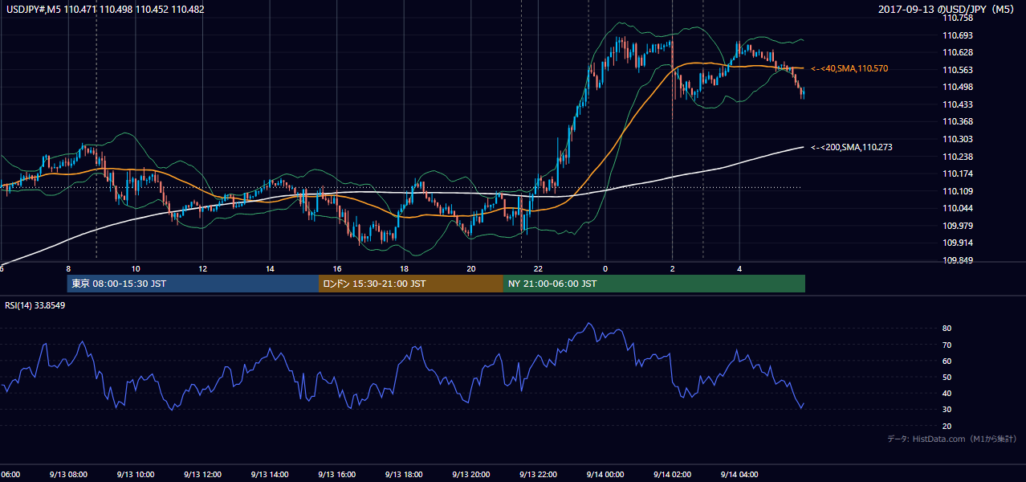Click the 9/14 04:00 time axis label
1026x482 pixels.
pyautogui.click(x=739, y=474)
